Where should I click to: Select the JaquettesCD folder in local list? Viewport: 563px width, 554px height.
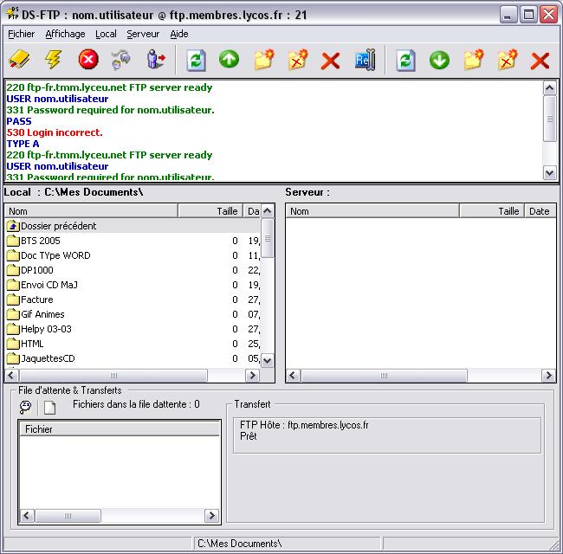[x=47, y=358]
